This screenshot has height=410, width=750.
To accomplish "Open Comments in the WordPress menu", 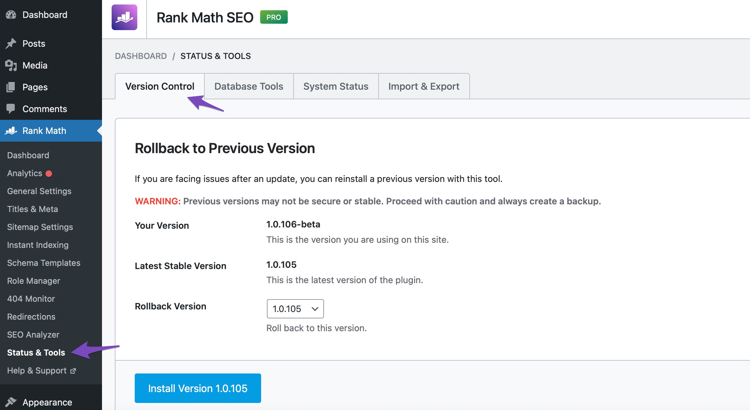I will 51,109.
